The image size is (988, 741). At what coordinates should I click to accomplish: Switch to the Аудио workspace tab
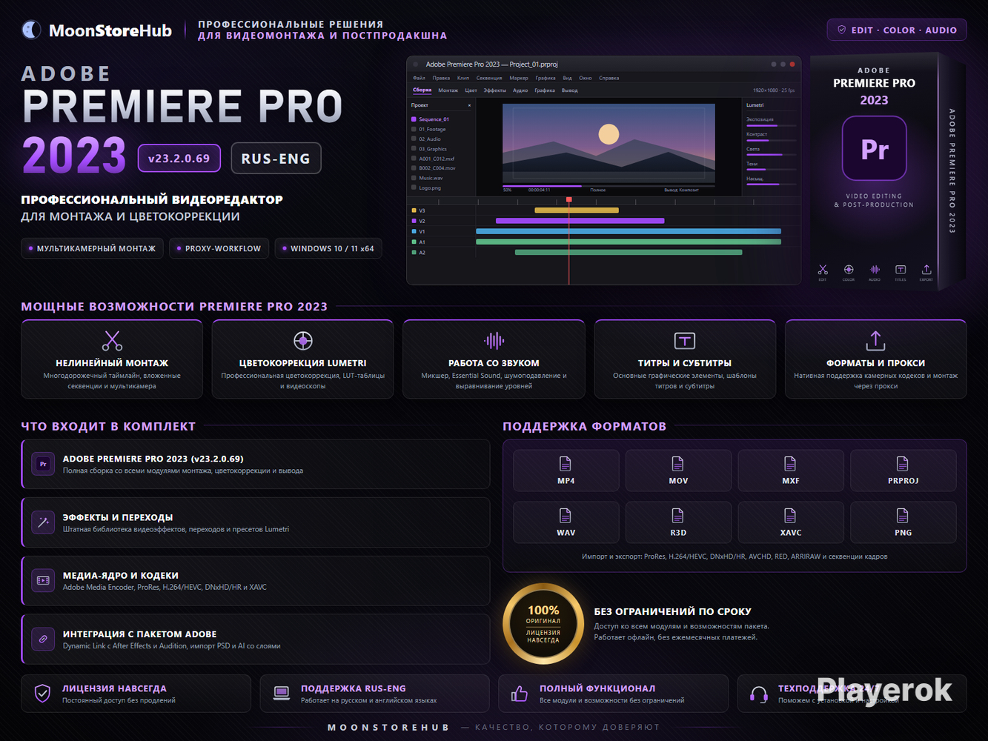click(520, 90)
